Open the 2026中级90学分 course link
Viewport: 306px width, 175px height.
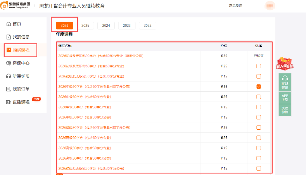[94, 86]
